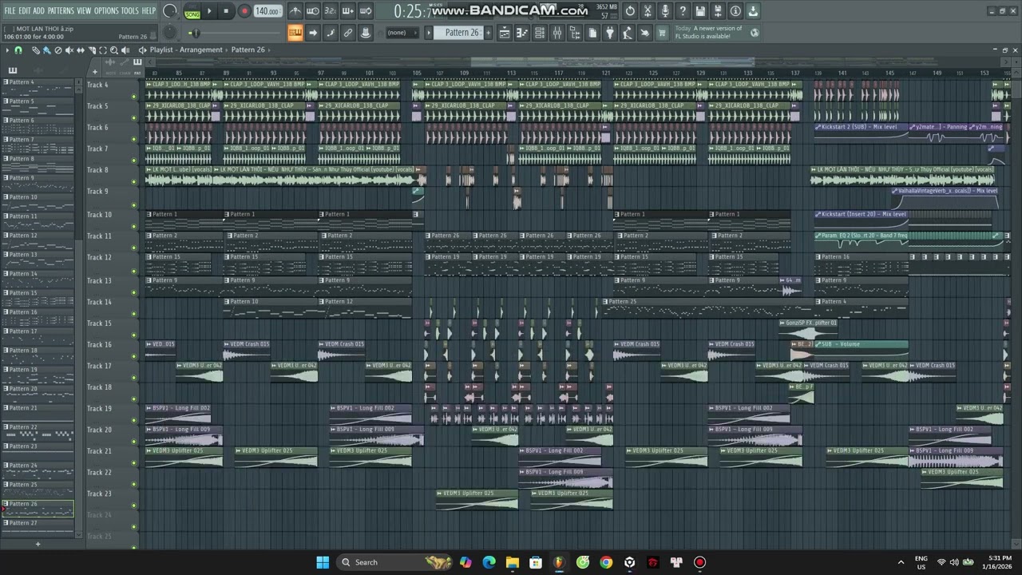Add a pattern via plus below list

(x=38, y=544)
